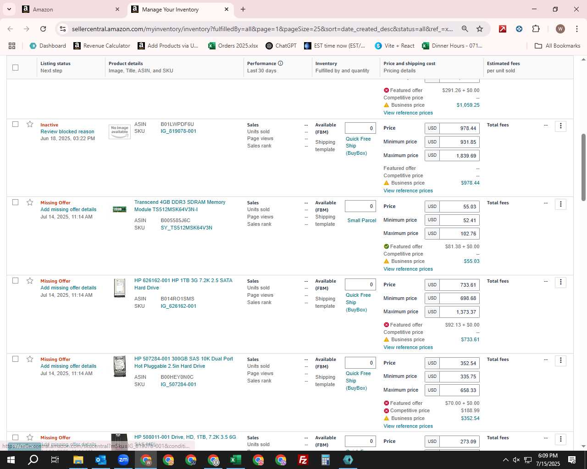
Task: Open Windows Start menu
Action: [x=11, y=460]
